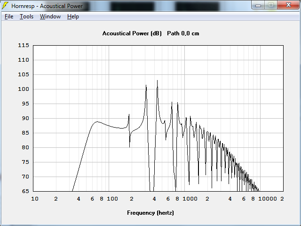Click the 10000 frequency axis label

coord(268,199)
